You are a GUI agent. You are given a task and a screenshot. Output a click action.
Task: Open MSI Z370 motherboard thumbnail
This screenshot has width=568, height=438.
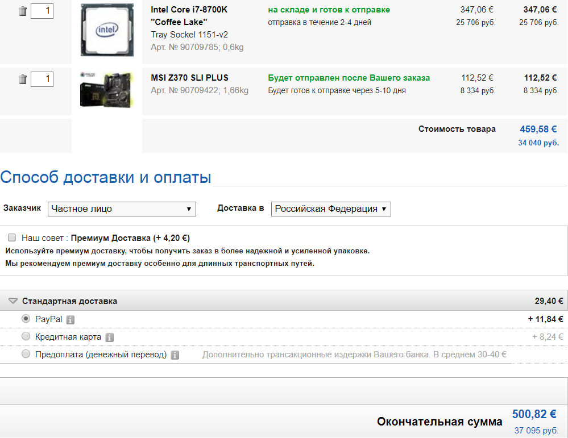tap(107, 90)
